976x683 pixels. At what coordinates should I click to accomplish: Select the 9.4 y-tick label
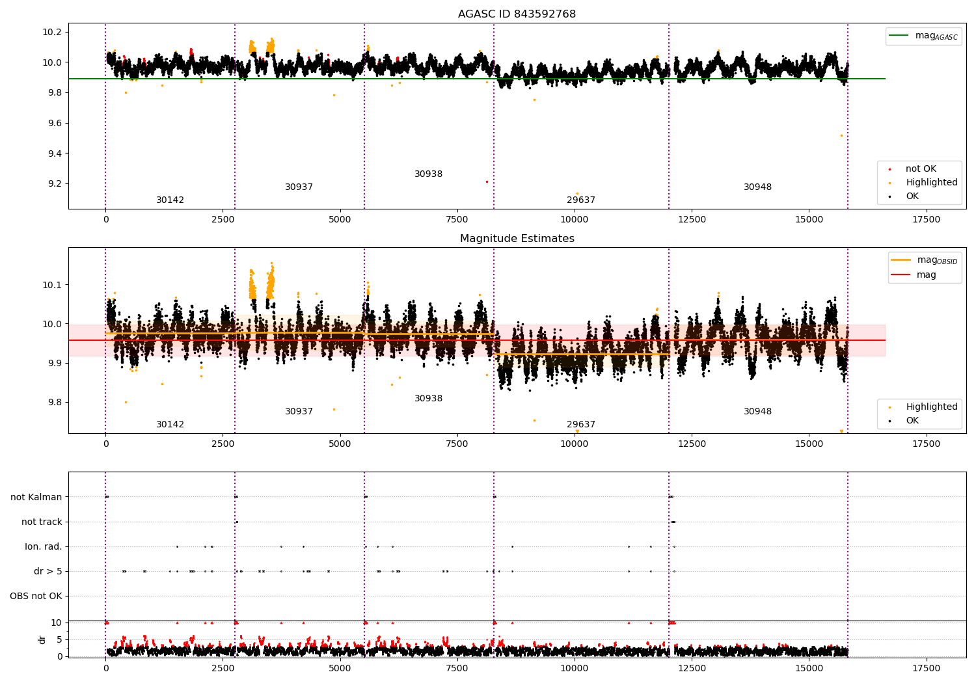coord(55,154)
